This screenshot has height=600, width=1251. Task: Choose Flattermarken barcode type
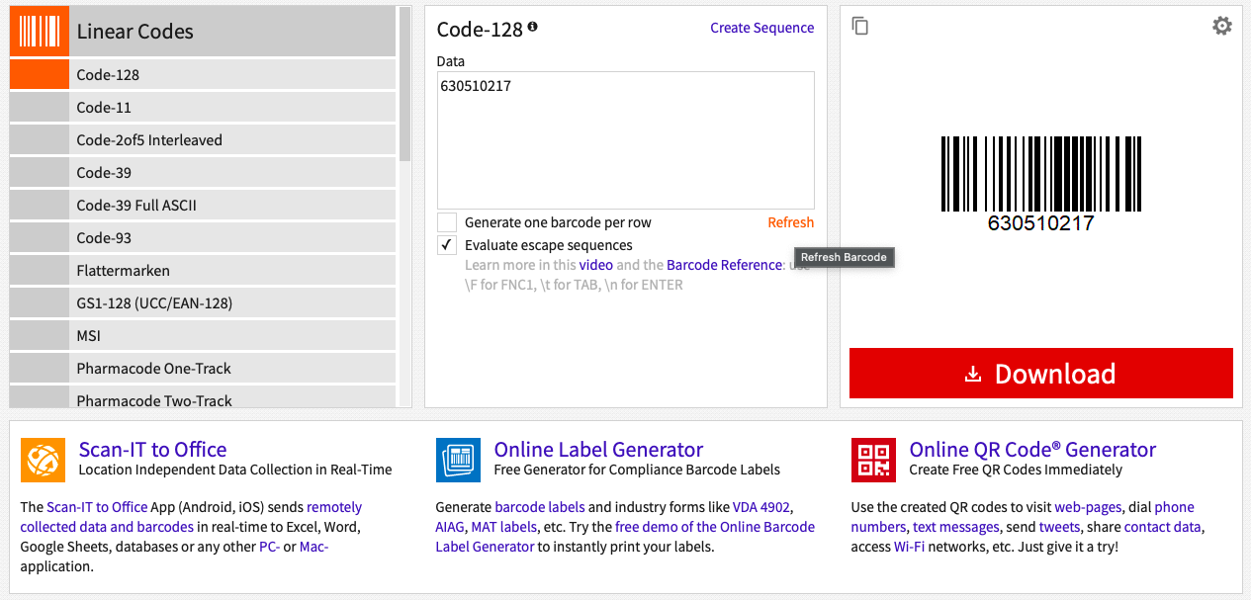[203, 271]
